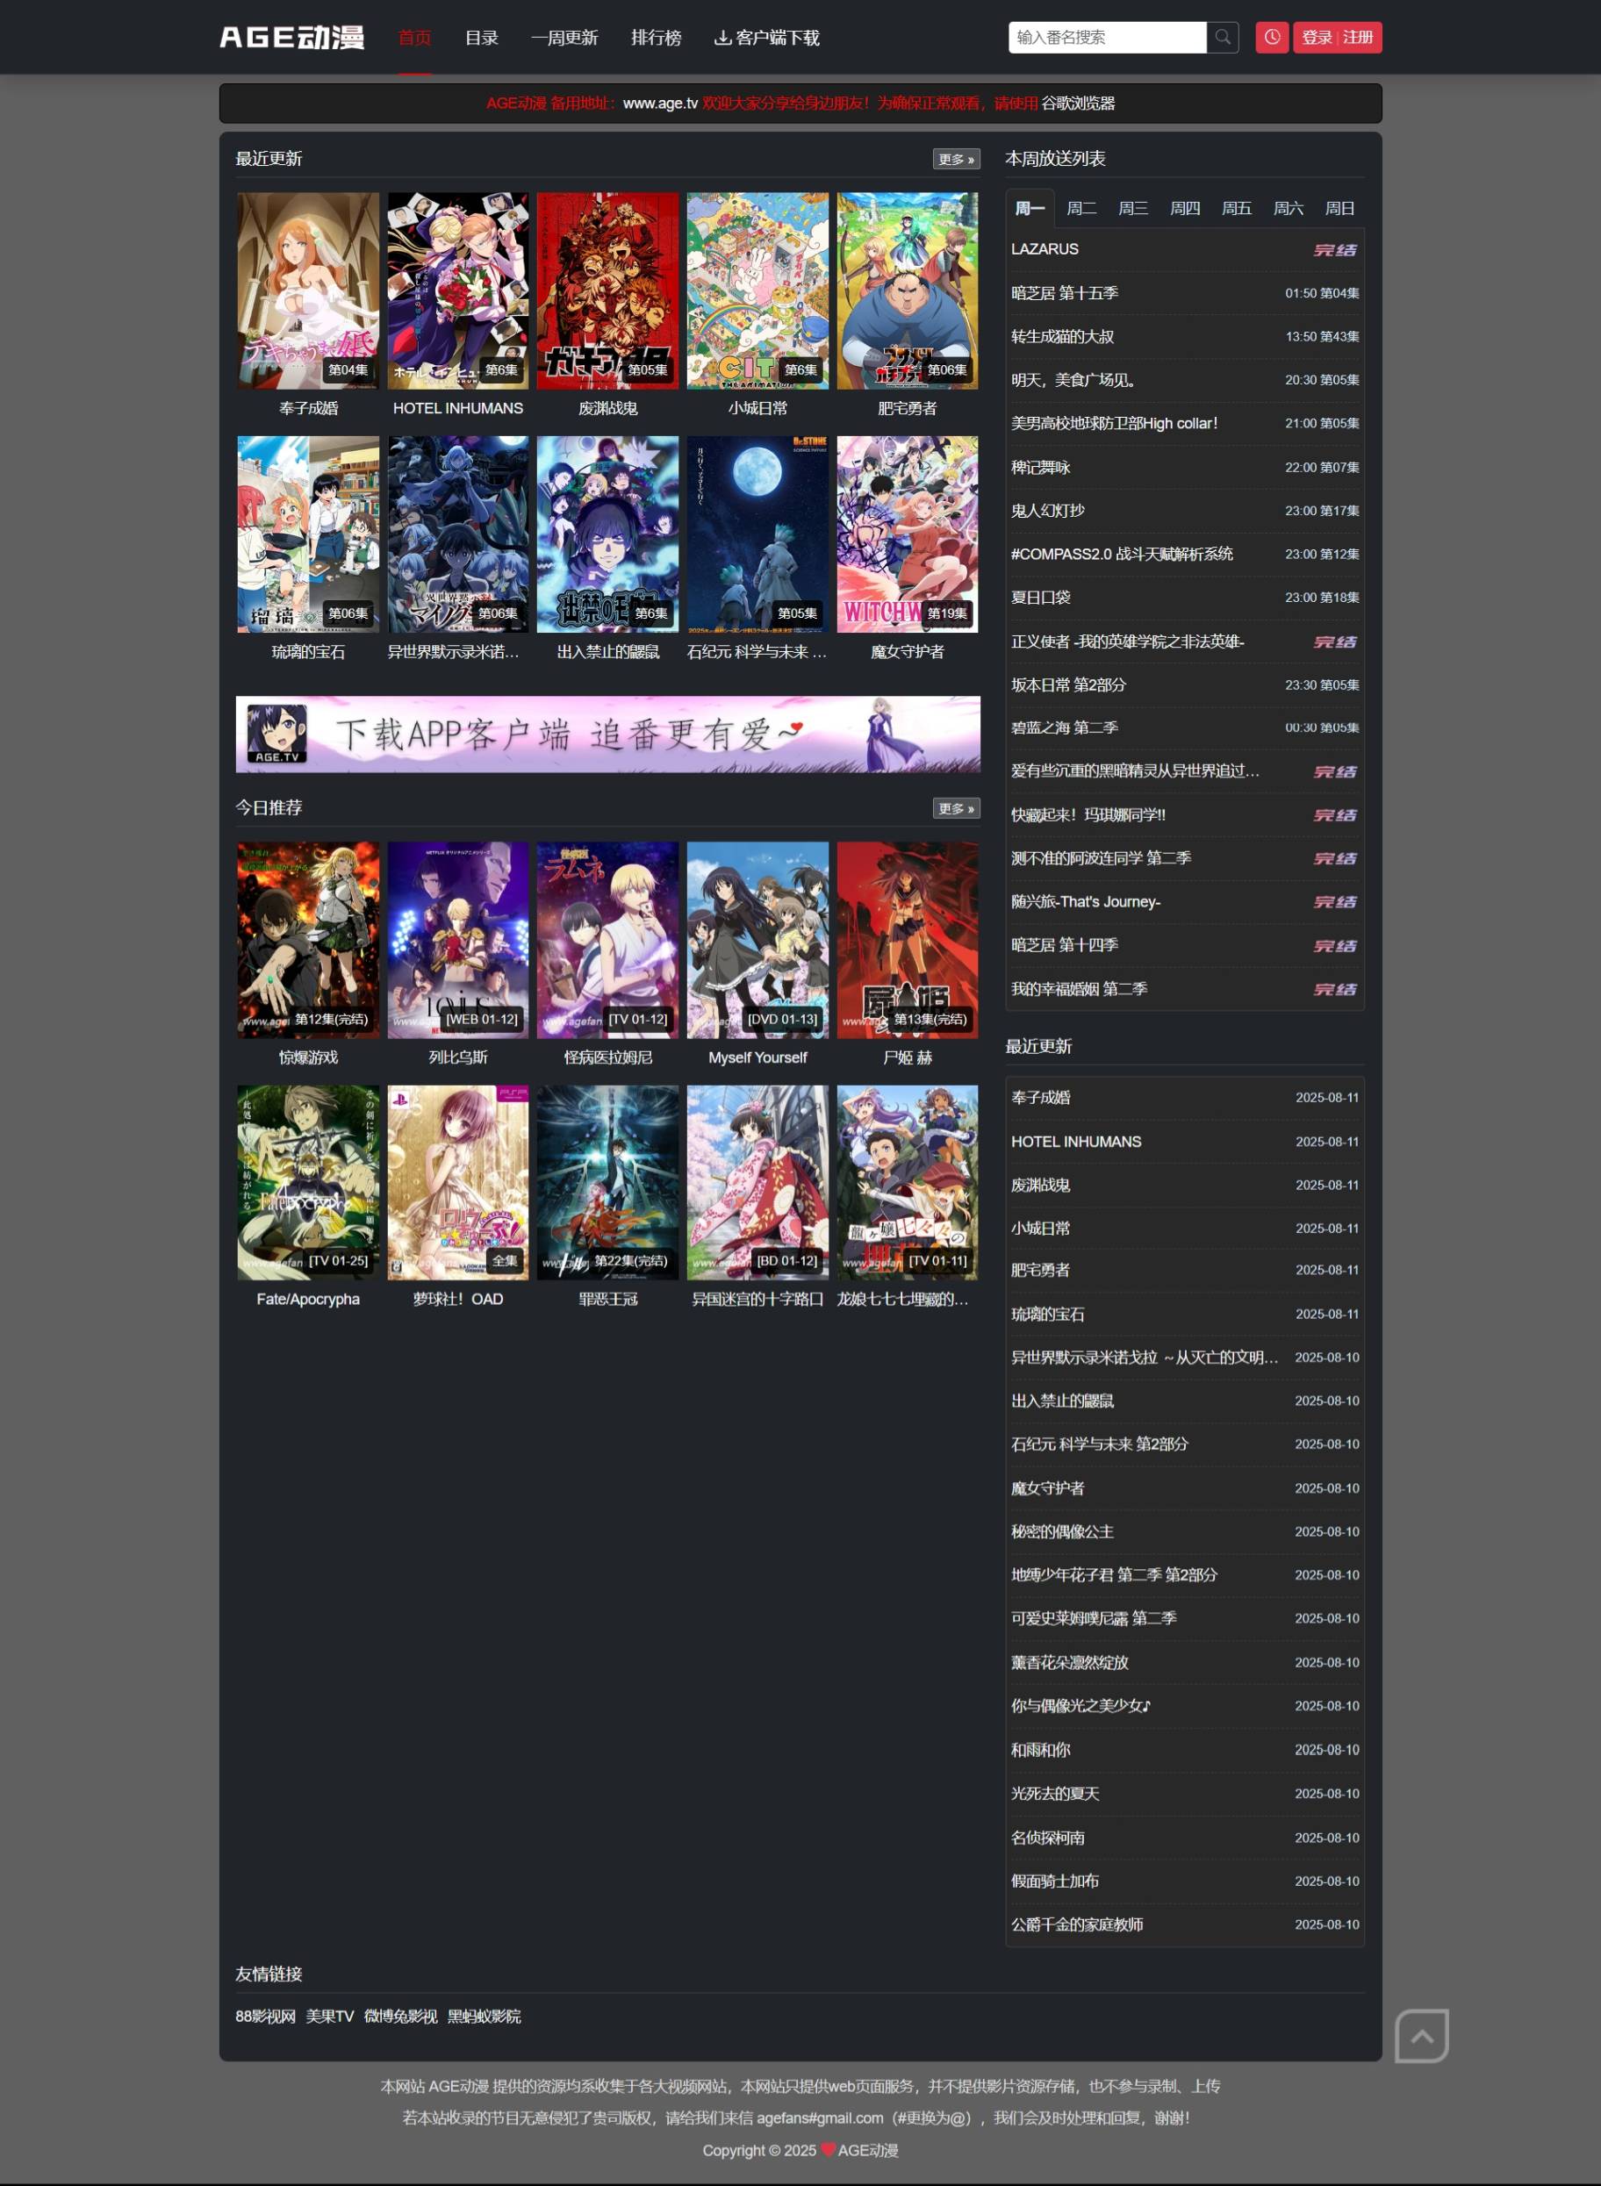The height and width of the screenshot is (2186, 1601).
Task: Click the 登录 login button
Action: coord(1316,38)
